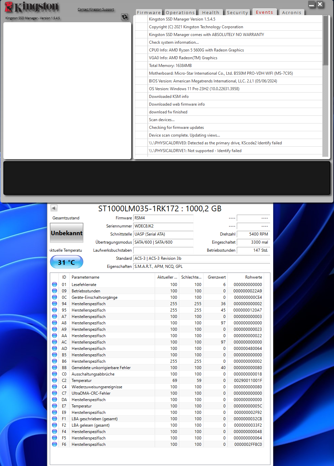334x466 pixels.
Task: Go to the Security tab
Action: pos(237,12)
